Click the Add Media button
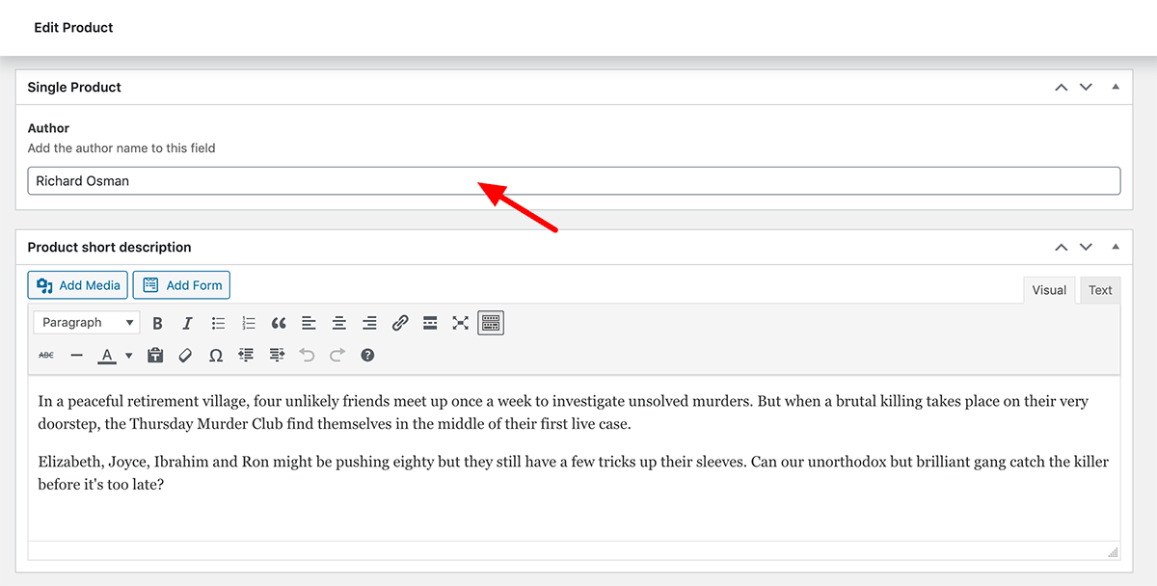This screenshot has width=1157, height=586. (78, 285)
